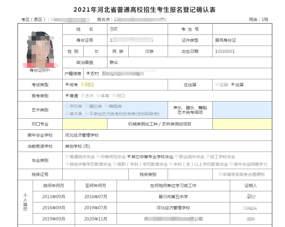Choose the 往届 graduate radio button
This screenshot has height=227, width=285.
pos(233,84)
